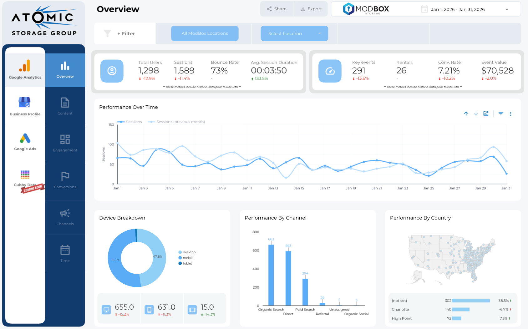Export the Overview dashboard
Image resolution: width=528 pixels, height=329 pixels.
pos(311,9)
